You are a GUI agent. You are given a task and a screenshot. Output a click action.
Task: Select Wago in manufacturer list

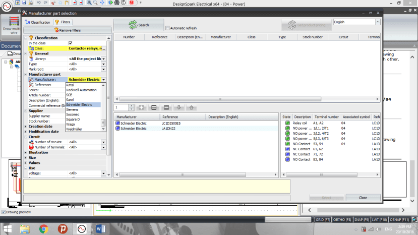click(x=83, y=124)
